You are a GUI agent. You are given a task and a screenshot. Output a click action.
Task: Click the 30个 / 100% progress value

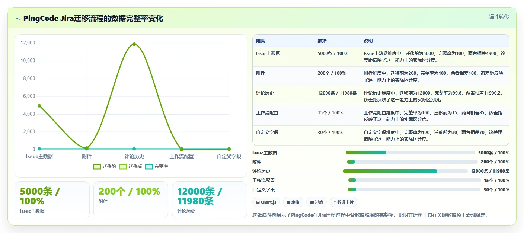496,190
